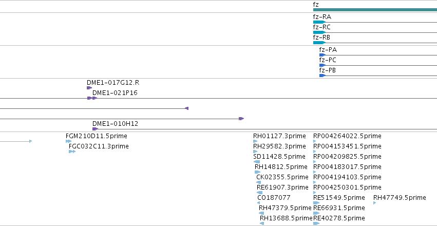Click the fz-RC transcript label

[321, 27]
